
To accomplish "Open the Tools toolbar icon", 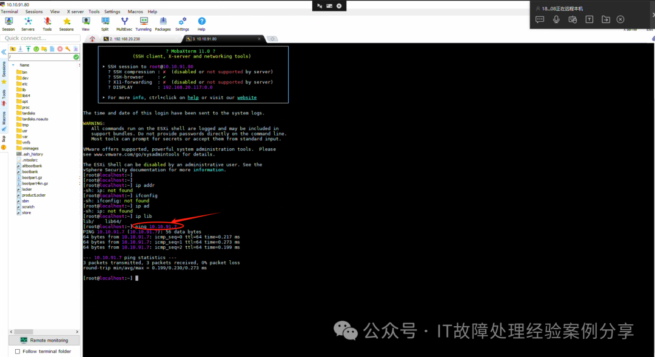I will pos(47,24).
